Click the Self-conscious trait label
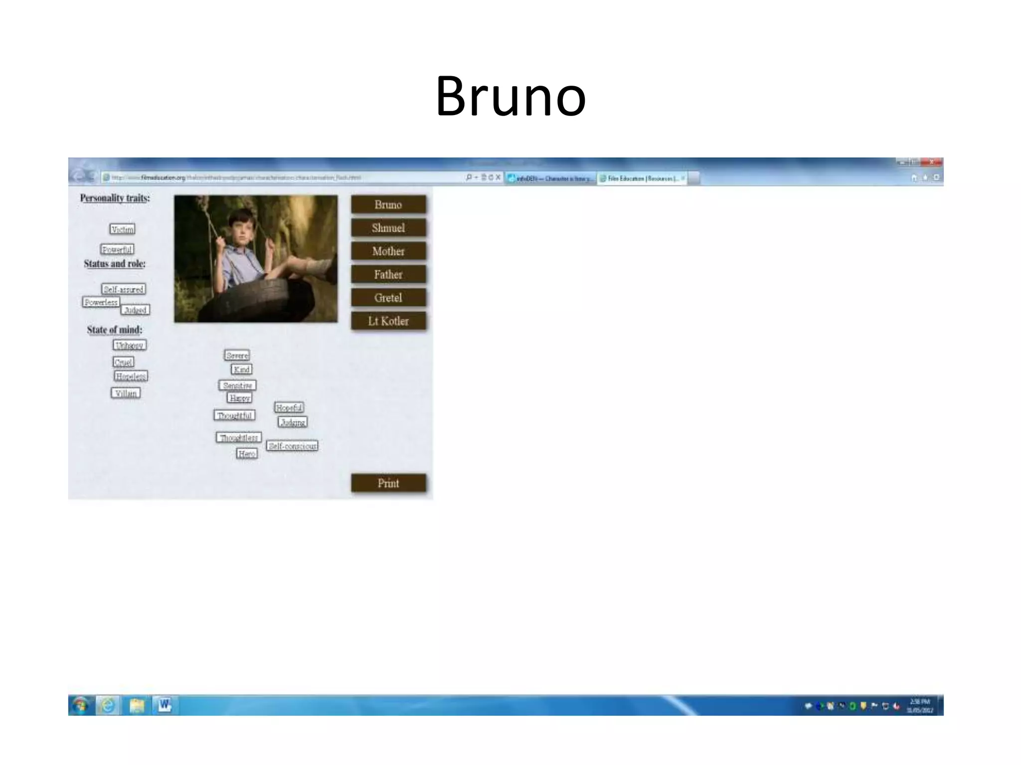The image size is (1021, 765). pyautogui.click(x=292, y=446)
